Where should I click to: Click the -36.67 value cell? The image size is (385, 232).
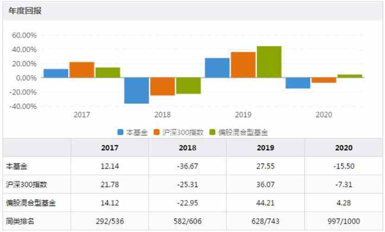coord(187,166)
